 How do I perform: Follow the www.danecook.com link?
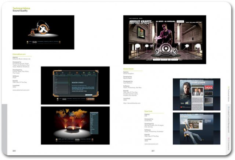click(151, 144)
